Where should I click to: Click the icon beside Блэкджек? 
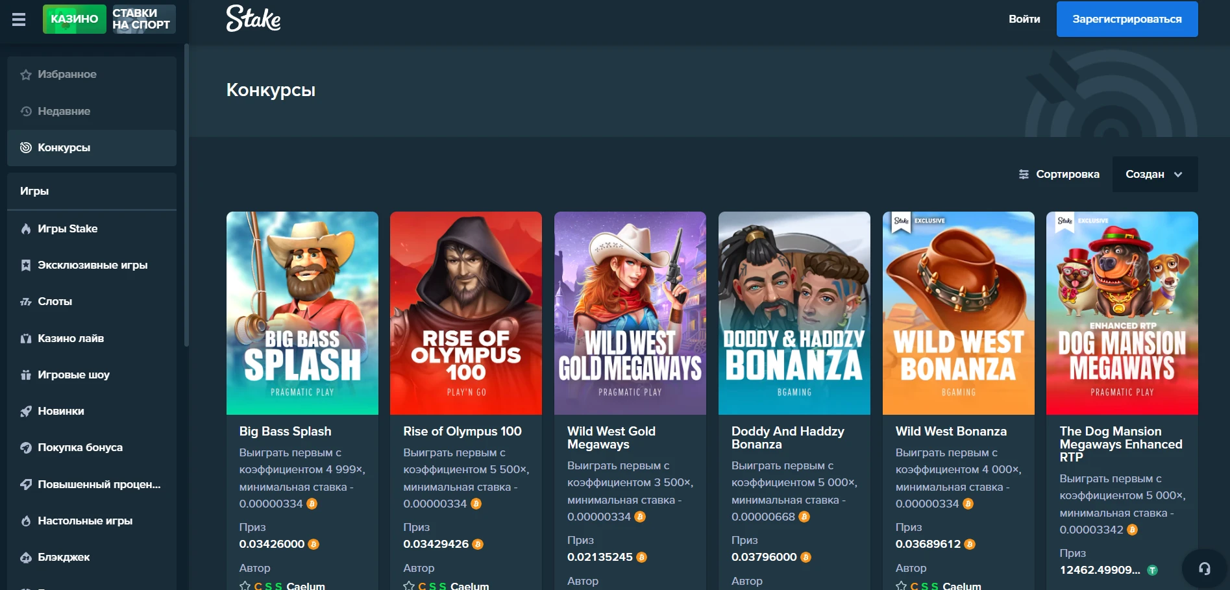[x=26, y=557]
